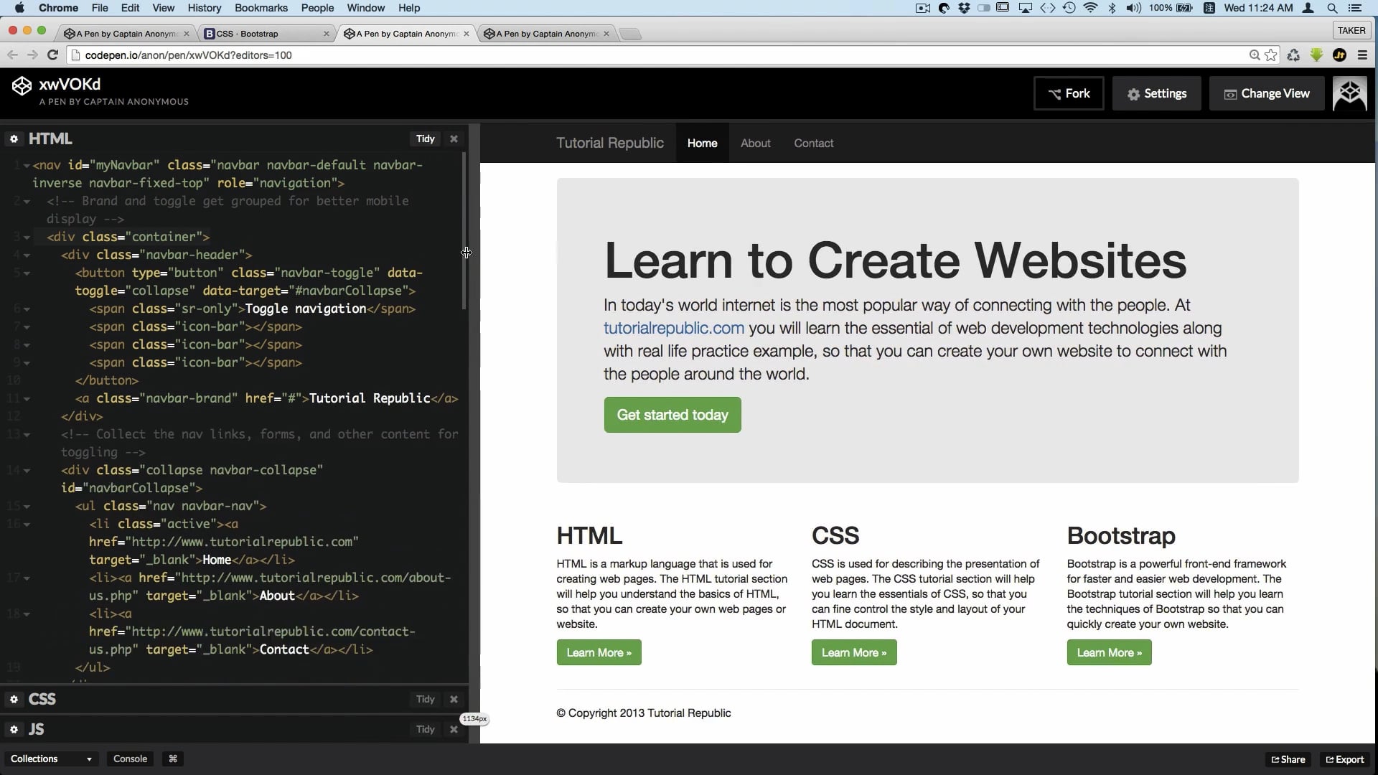Open the Bookmarks menu
1378x775 pixels.
pyautogui.click(x=261, y=8)
